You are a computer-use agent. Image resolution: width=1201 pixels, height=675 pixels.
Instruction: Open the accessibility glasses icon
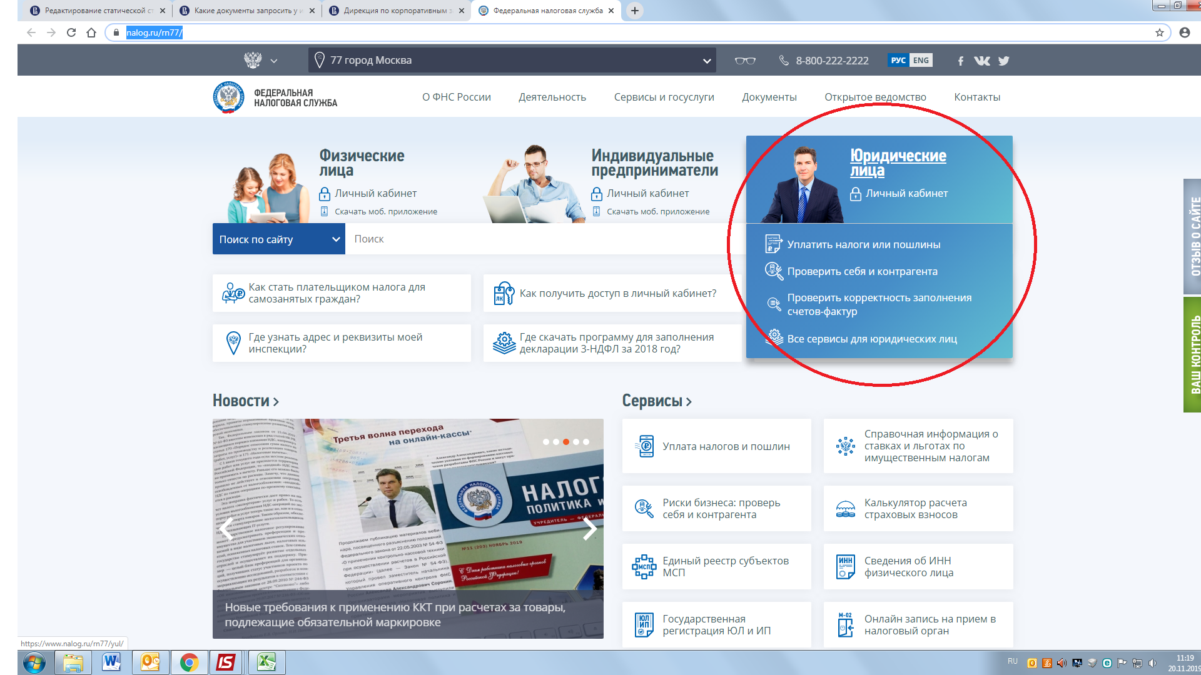pyautogui.click(x=745, y=61)
